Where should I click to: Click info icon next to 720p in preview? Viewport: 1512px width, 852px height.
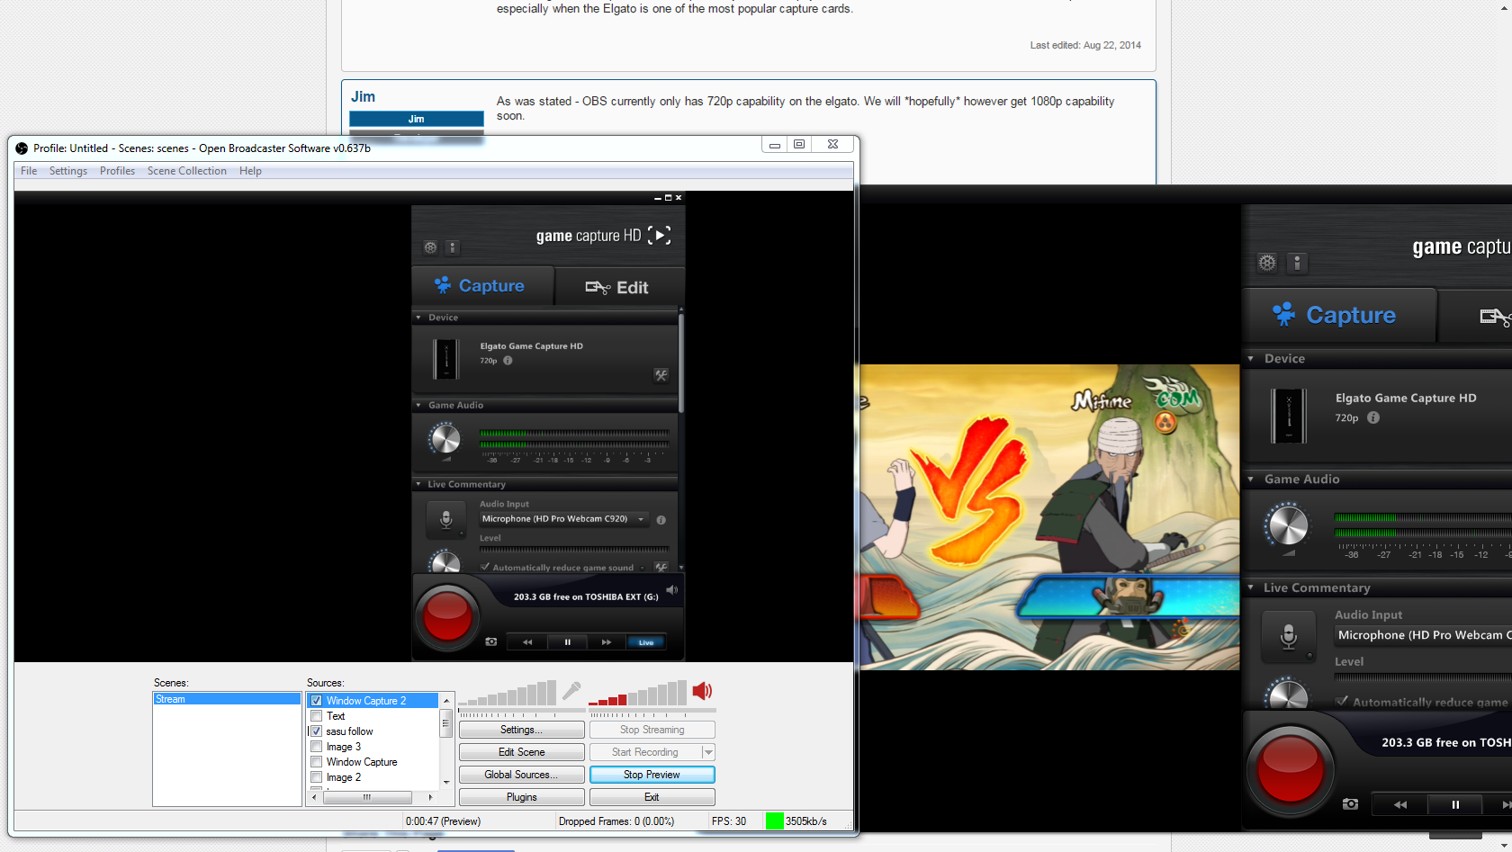(508, 361)
